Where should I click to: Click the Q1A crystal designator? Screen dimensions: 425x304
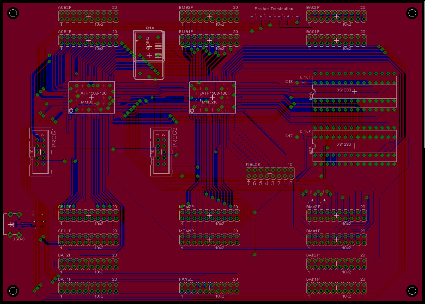[x=150, y=28]
